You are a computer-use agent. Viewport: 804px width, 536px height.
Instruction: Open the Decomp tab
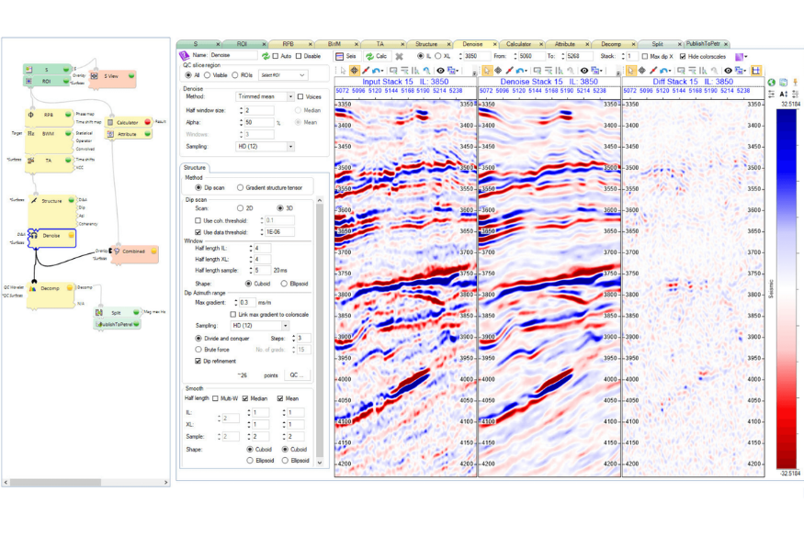(x=611, y=43)
